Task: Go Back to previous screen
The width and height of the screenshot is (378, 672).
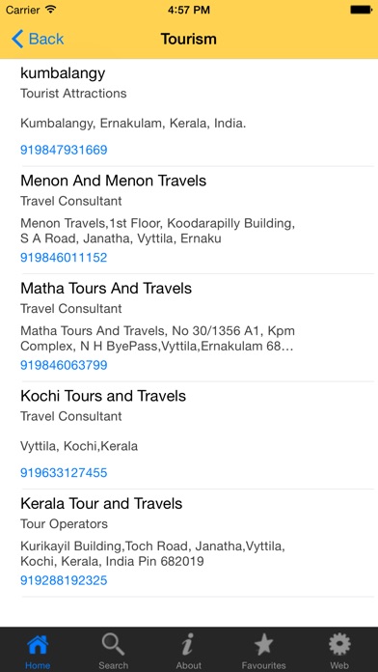Action: coord(38,39)
